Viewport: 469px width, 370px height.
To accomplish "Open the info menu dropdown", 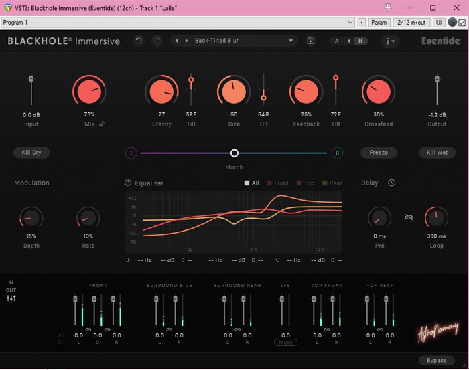I will tap(390, 41).
